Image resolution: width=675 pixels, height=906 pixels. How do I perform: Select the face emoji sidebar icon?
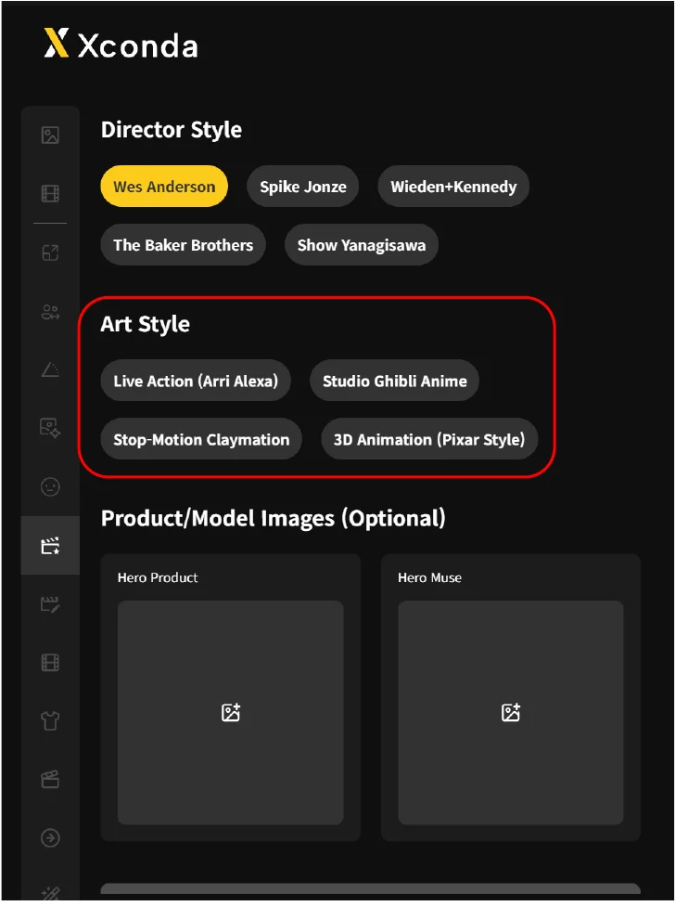coord(50,486)
